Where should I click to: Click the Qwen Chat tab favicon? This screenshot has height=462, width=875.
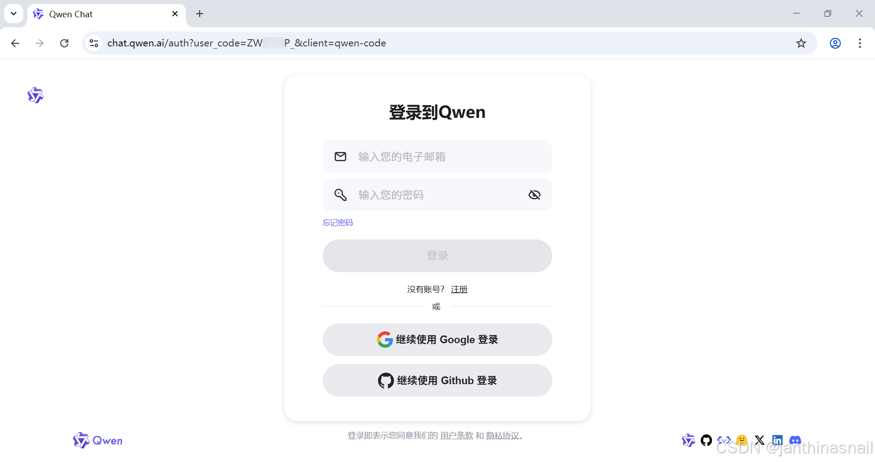tap(38, 14)
